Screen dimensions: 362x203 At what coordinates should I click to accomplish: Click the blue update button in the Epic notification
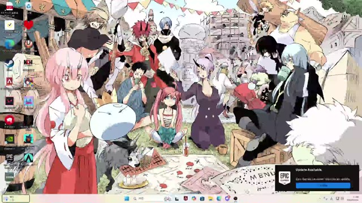[x=323, y=186]
